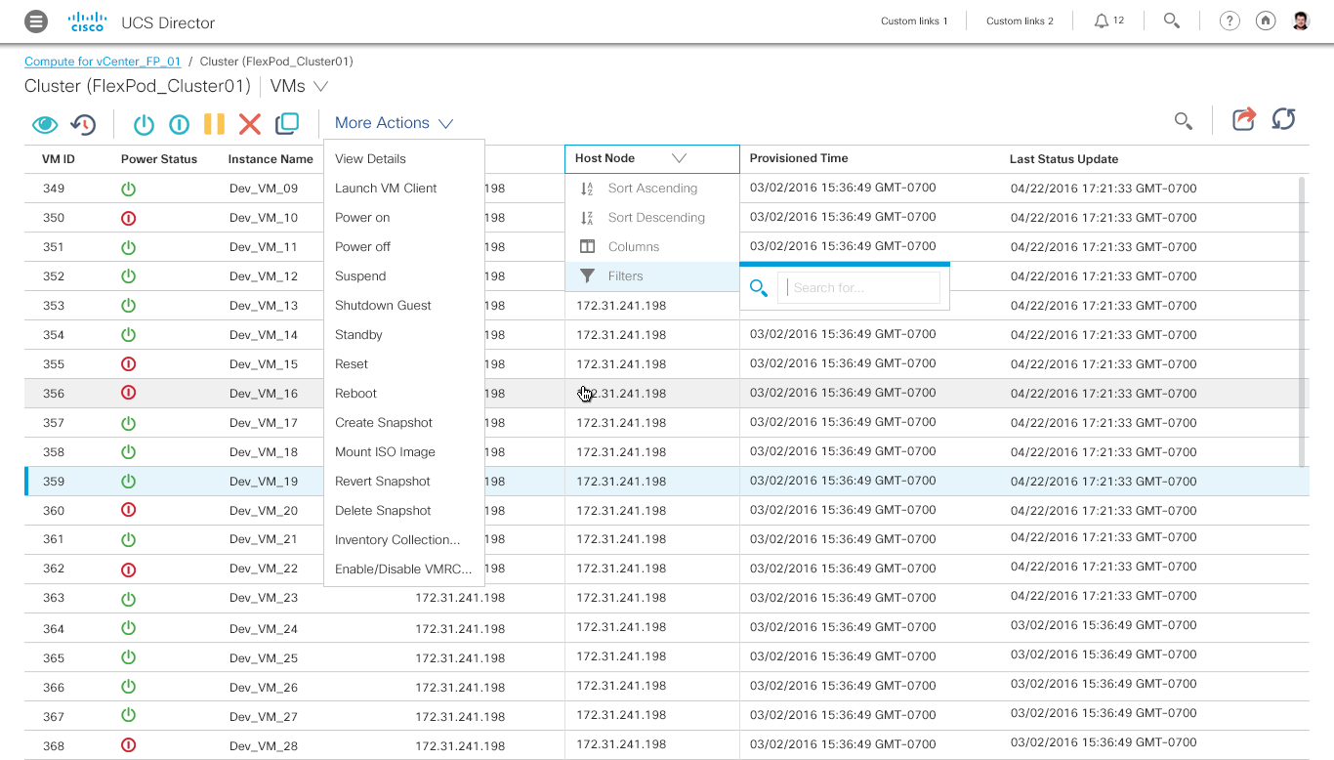Click the blue power circle toolbar icon

click(179, 124)
